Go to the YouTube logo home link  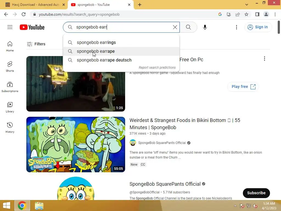(x=32, y=27)
